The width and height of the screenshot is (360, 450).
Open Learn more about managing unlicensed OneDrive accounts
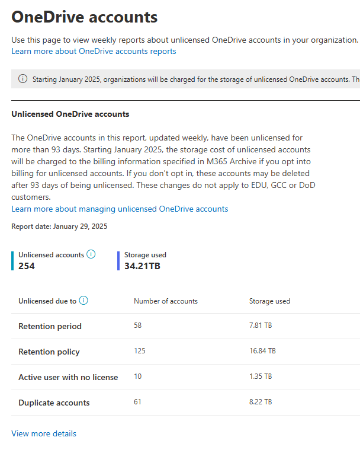(x=120, y=209)
